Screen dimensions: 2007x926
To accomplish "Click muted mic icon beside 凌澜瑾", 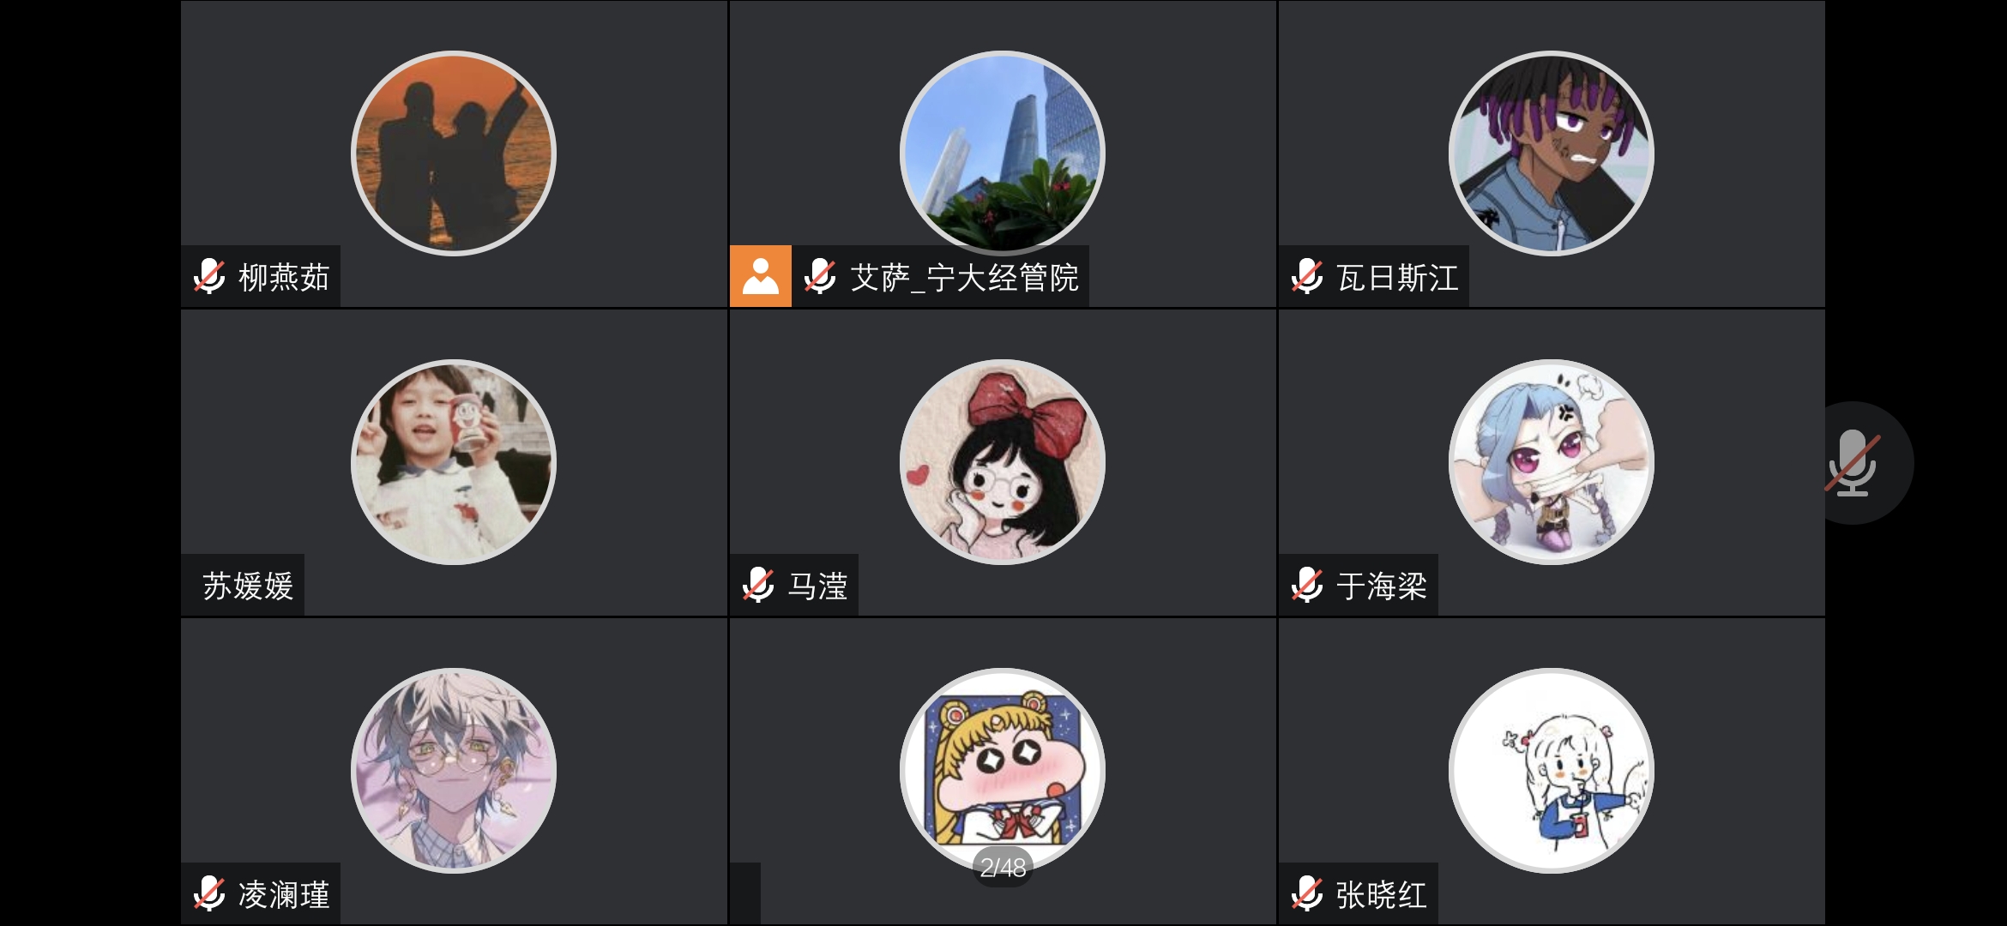I will pos(209,894).
